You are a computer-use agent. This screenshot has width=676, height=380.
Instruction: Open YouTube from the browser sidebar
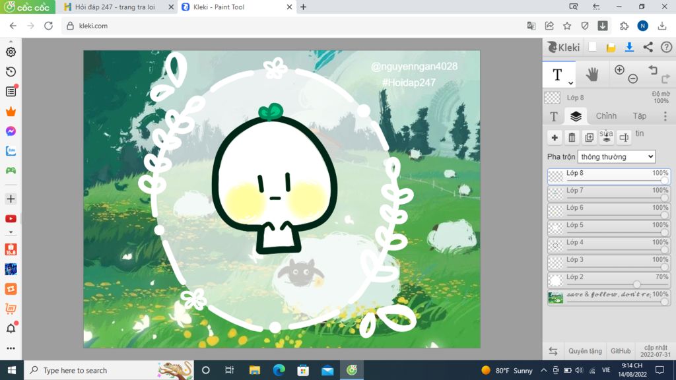pyautogui.click(x=11, y=219)
